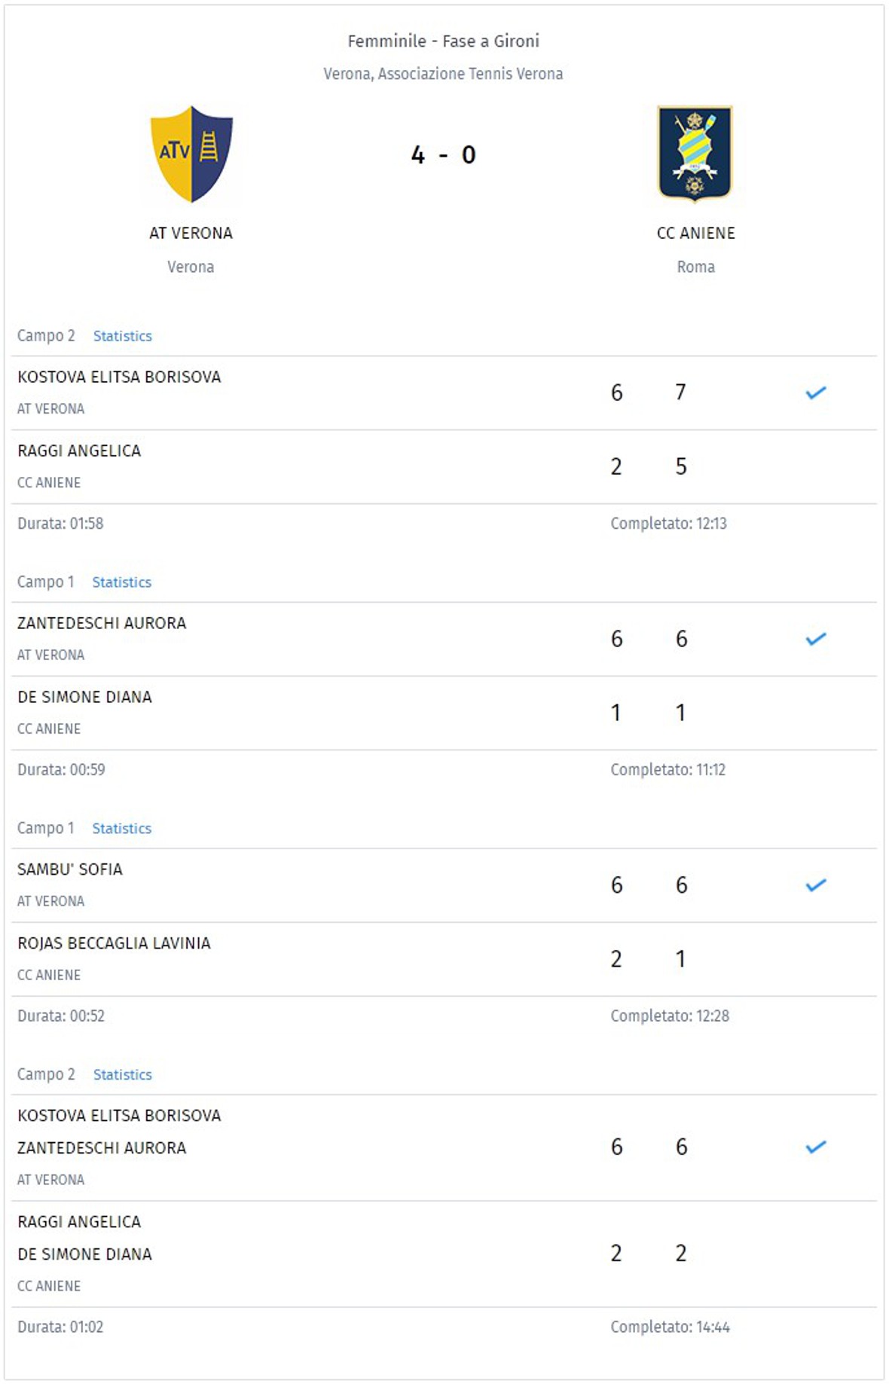
Task: Click the AT VERONA team name under the logo
Action: tap(191, 234)
